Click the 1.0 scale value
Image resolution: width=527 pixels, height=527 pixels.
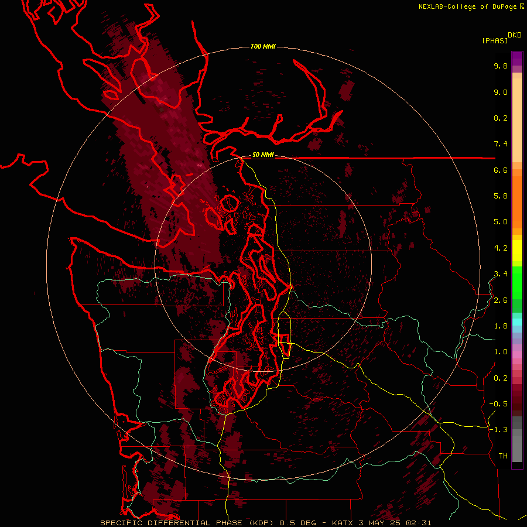click(x=501, y=352)
